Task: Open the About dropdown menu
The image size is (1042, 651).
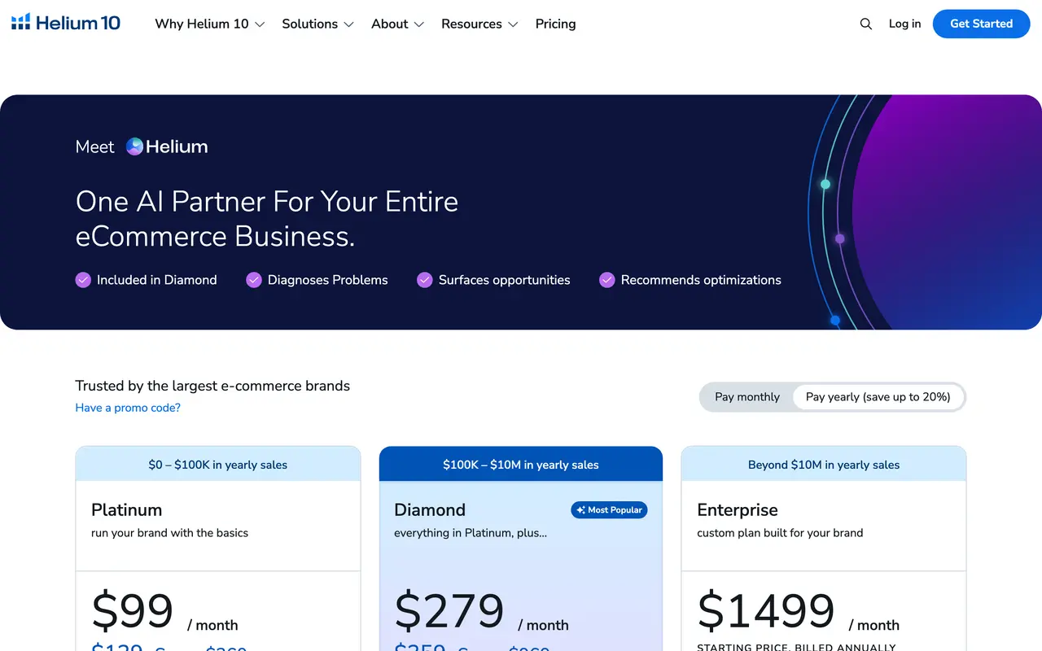Action: click(397, 24)
